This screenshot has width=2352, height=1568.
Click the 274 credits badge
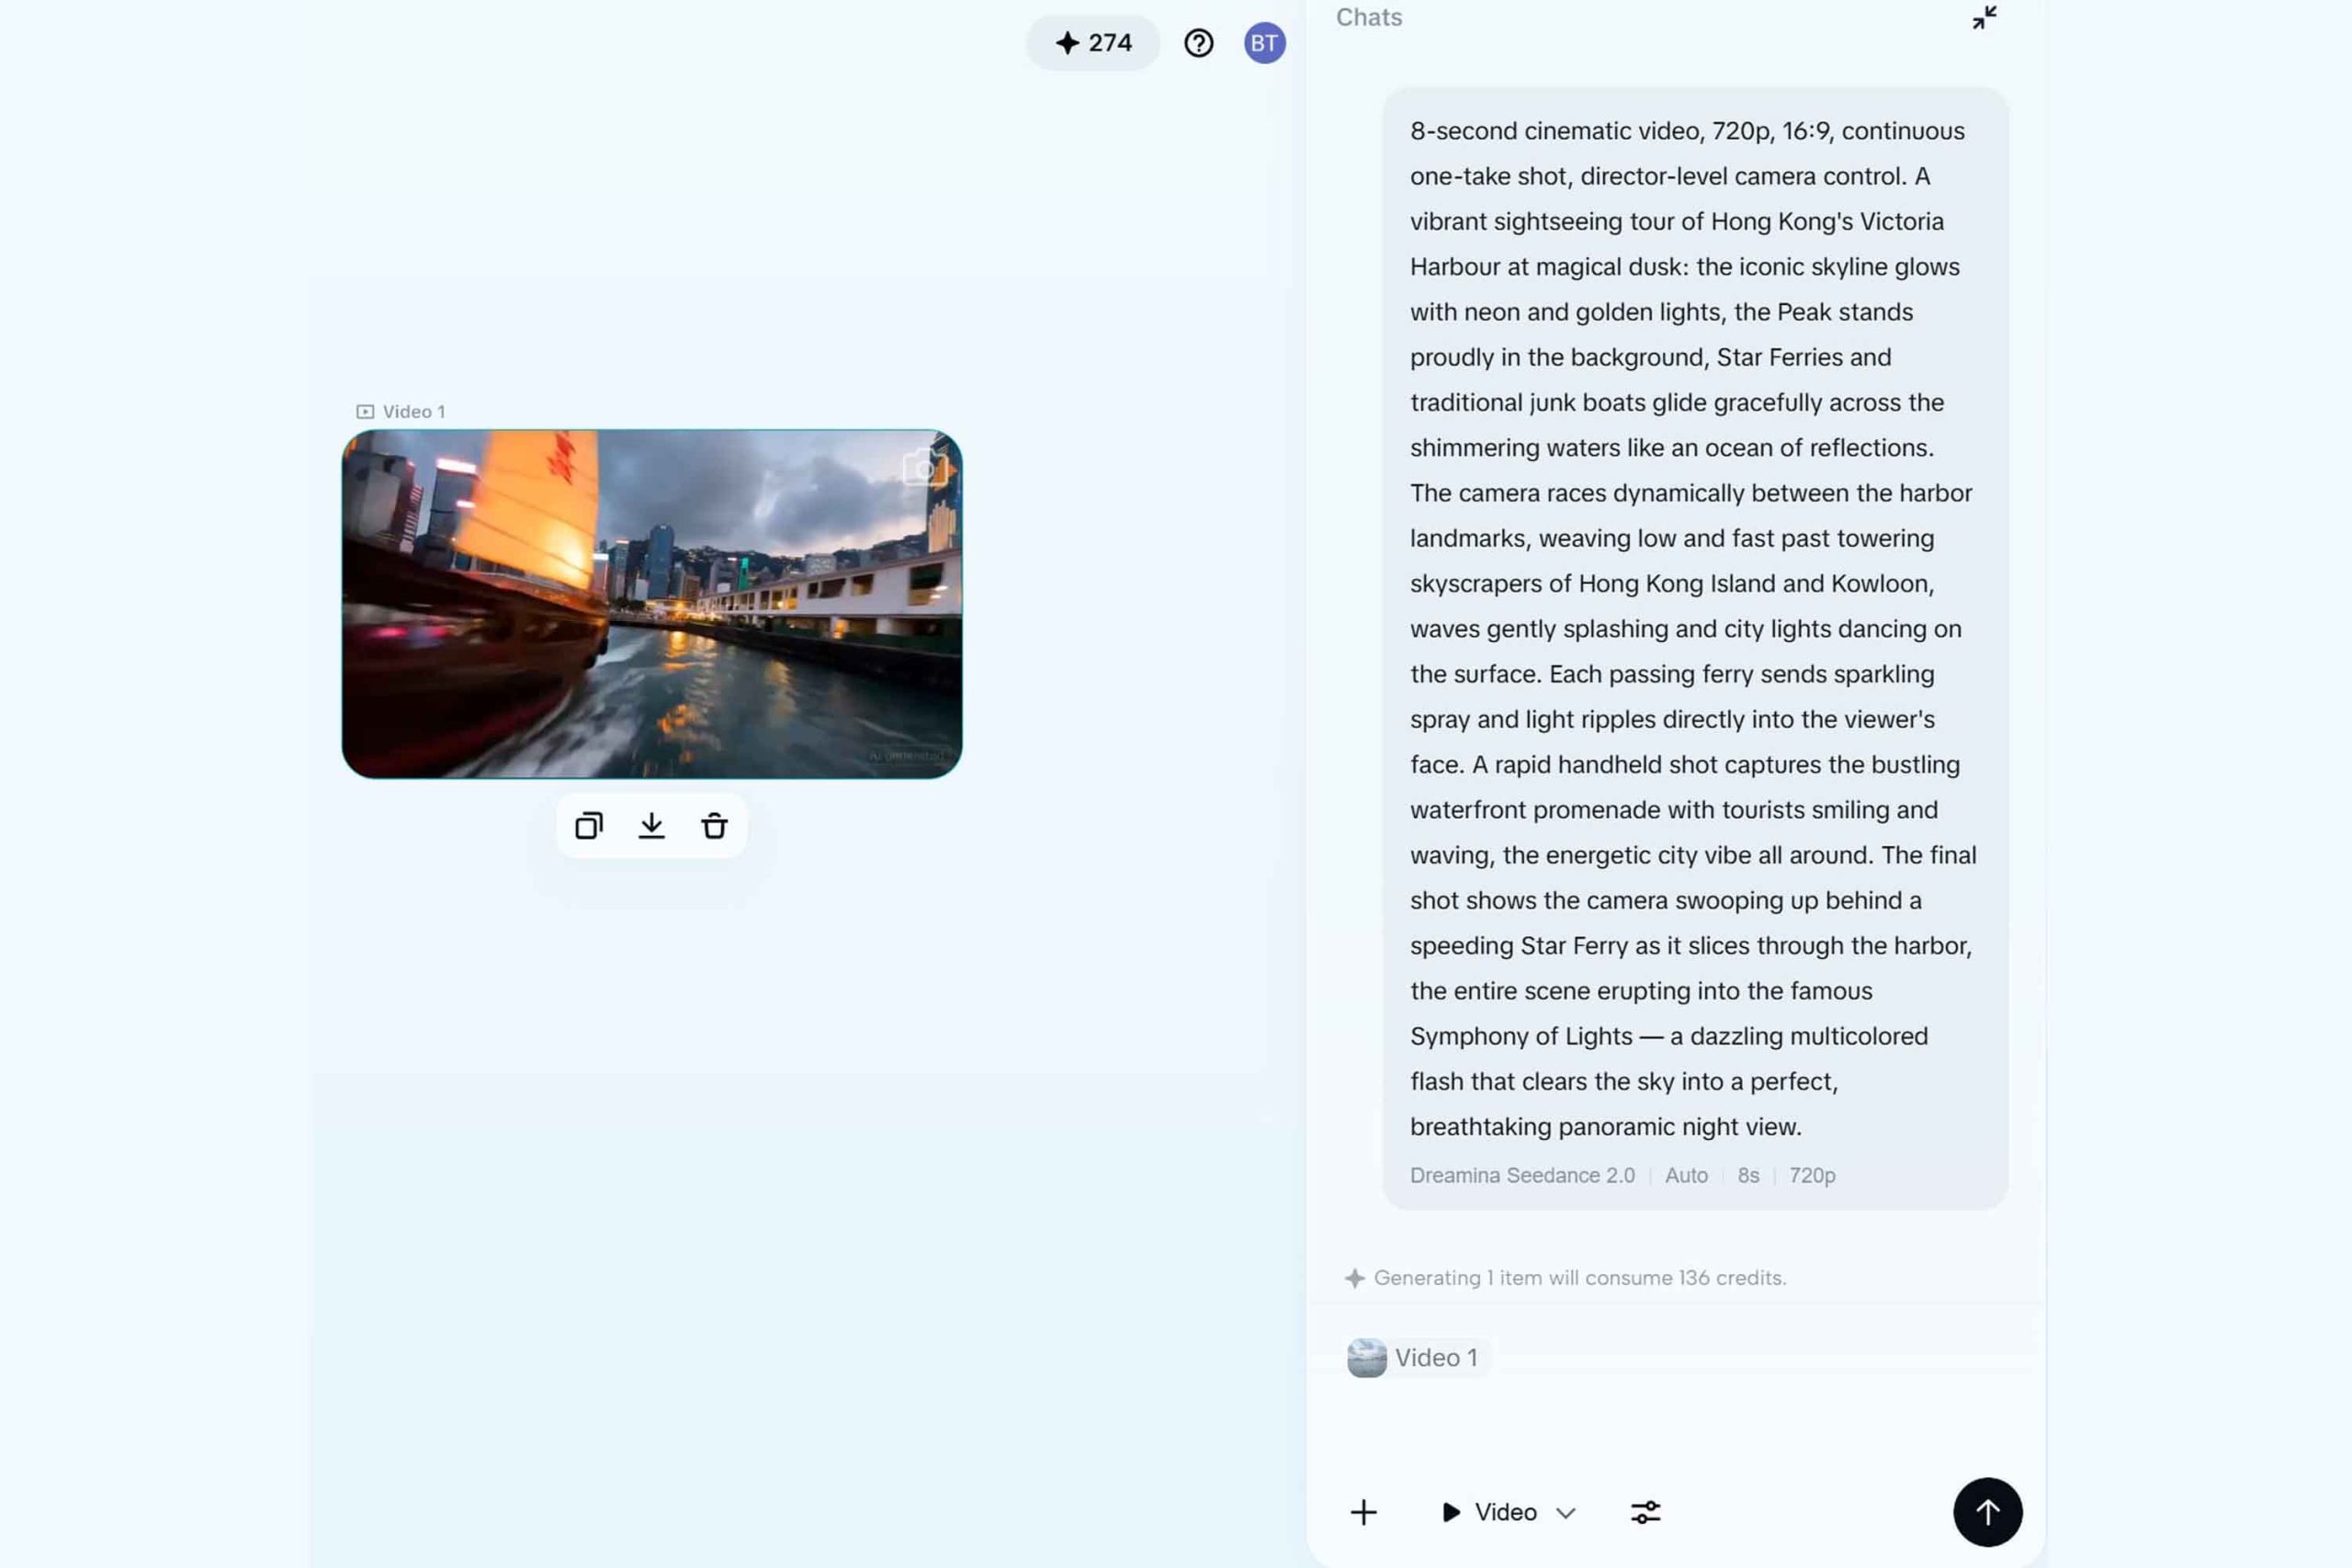1093,43
